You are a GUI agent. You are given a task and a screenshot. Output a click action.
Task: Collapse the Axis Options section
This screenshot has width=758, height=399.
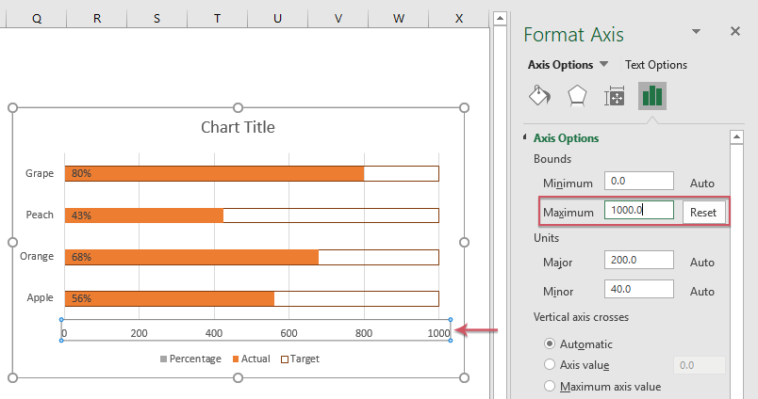pos(525,137)
